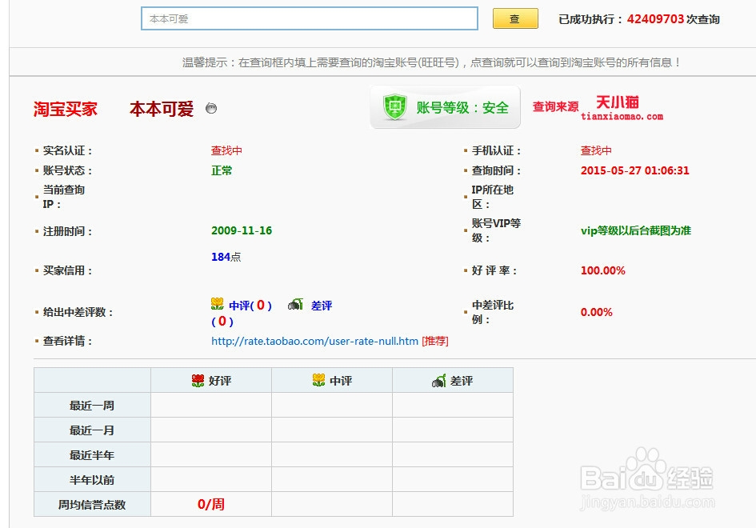Click the 0.00% 中差评比例 value
This screenshot has width=756, height=528.
pos(597,313)
